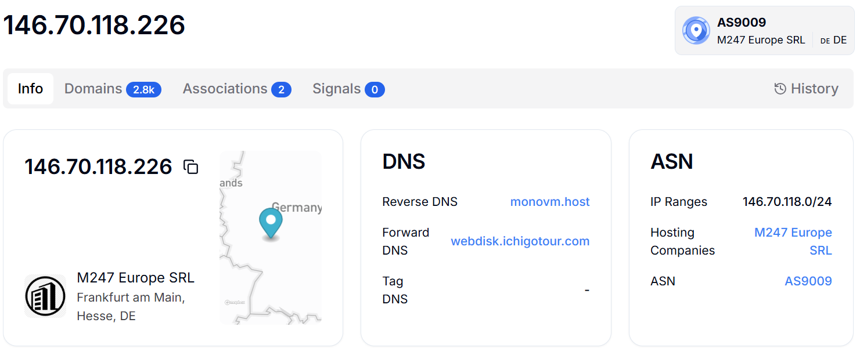
Task: Open the Domains tab
Action: click(x=113, y=89)
